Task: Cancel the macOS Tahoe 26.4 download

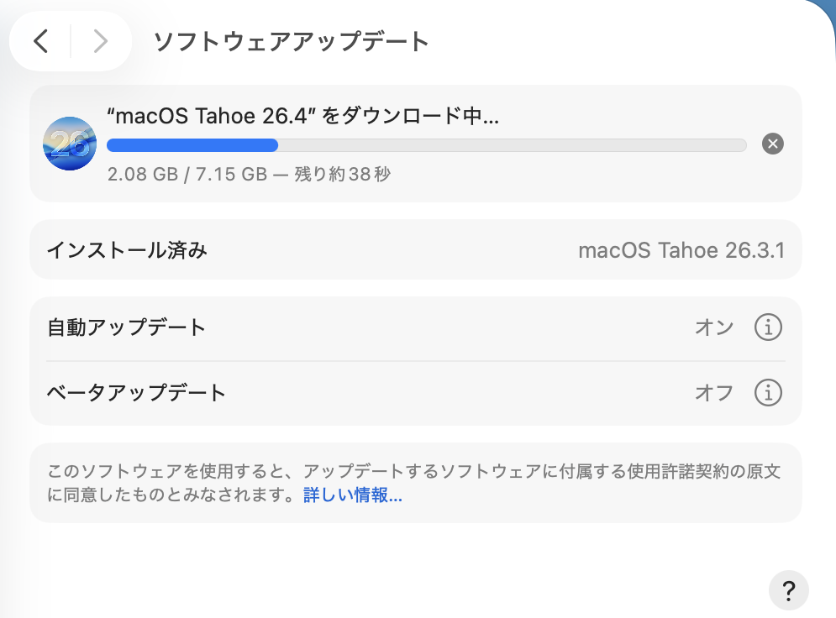Action: coord(772,144)
